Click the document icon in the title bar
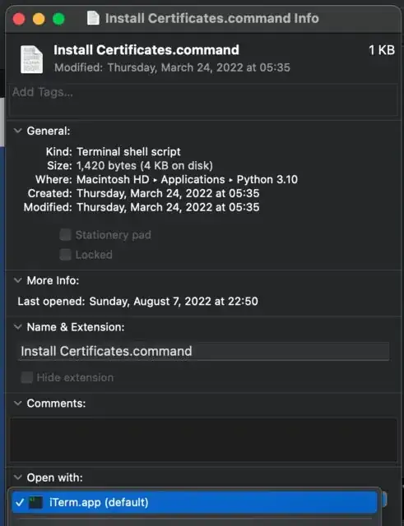Viewport: 404px width, 526px height. point(93,18)
